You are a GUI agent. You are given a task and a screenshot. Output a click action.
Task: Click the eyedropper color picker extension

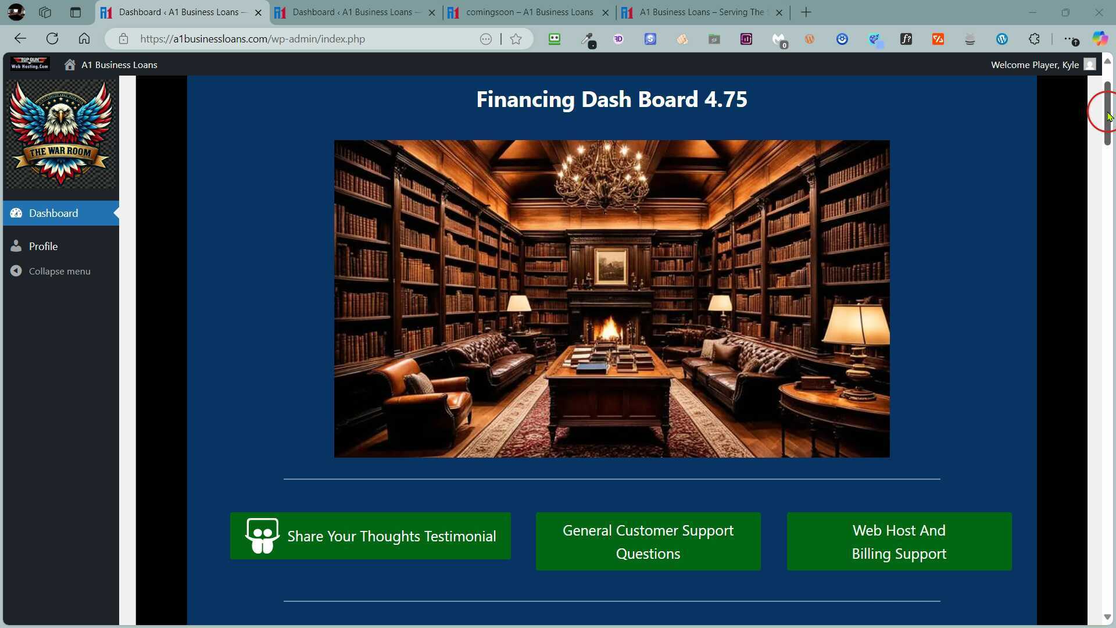point(588,39)
